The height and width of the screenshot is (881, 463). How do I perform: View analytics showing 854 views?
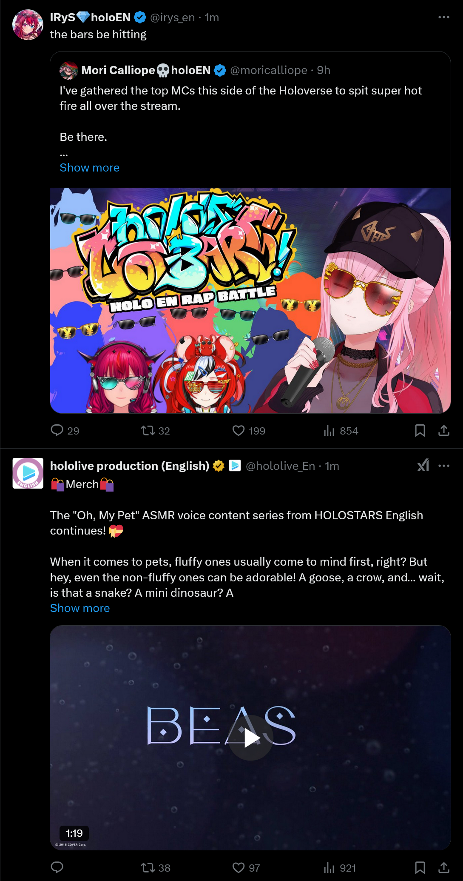341,431
